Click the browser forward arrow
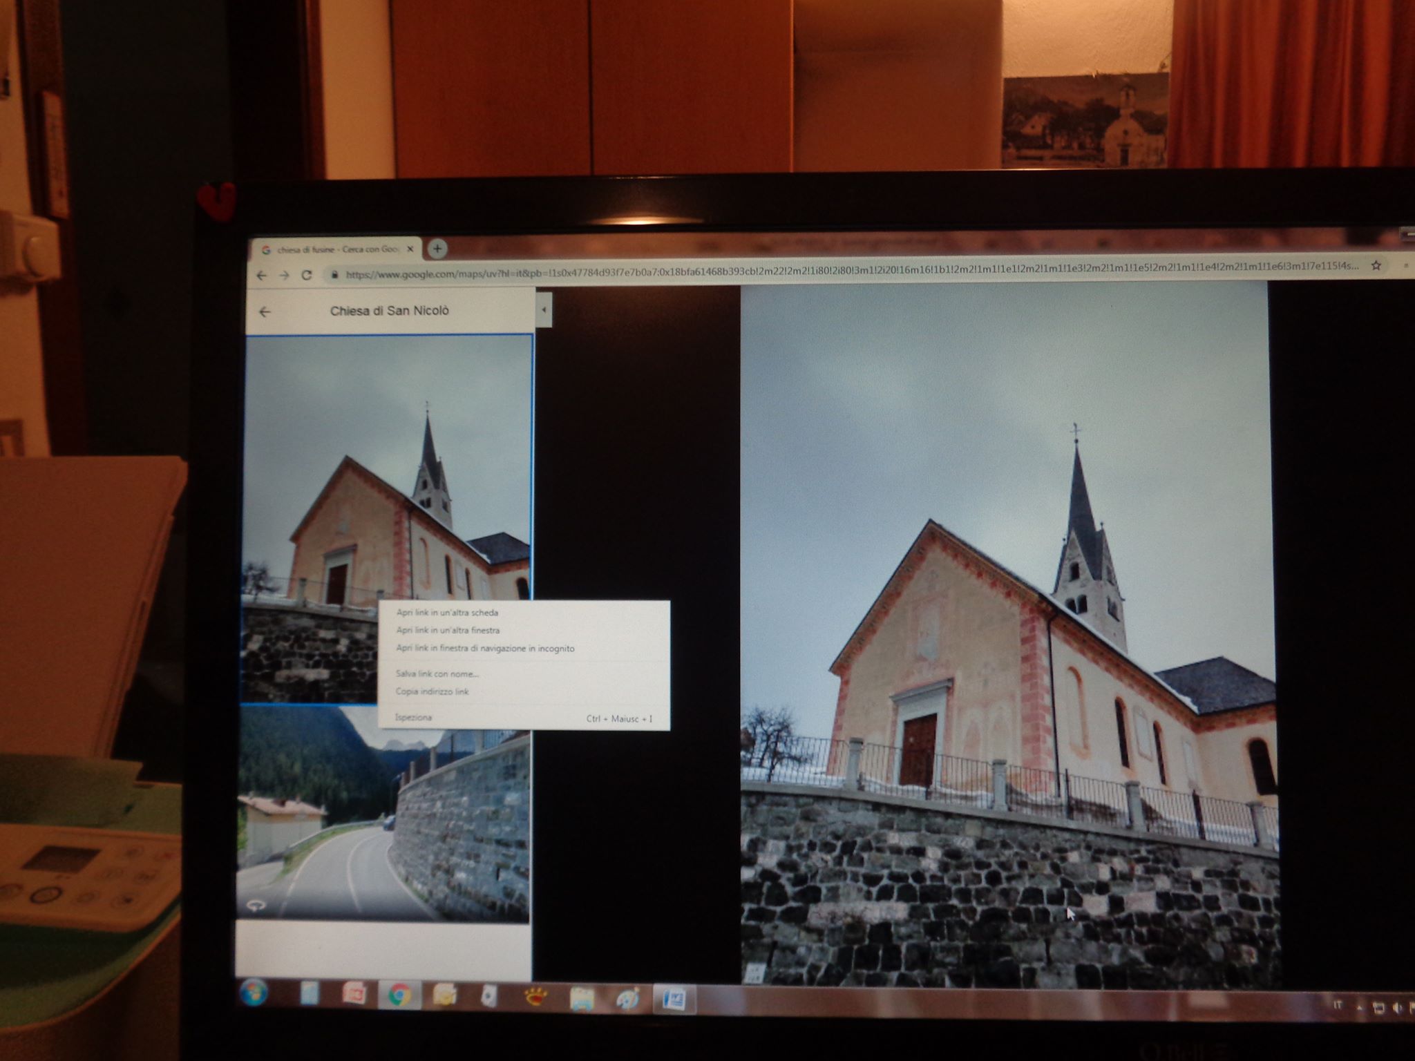Screen dimensions: 1415x1061 click(284, 275)
